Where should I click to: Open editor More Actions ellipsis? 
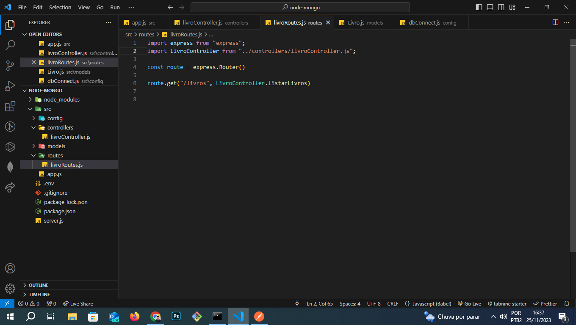click(x=566, y=22)
